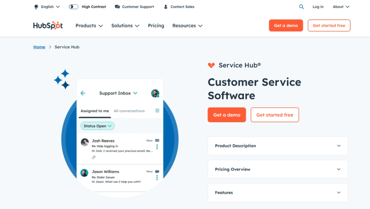Toggle the High Contrast switch

[74, 7]
